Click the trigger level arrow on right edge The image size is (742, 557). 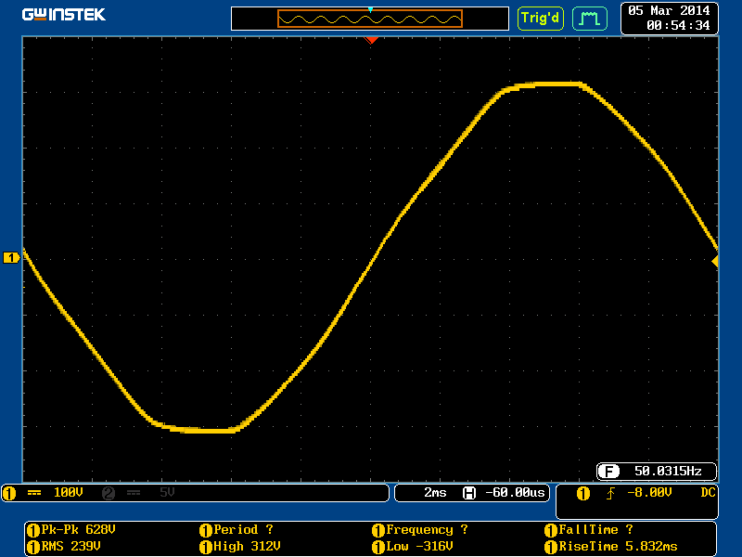coord(714,262)
